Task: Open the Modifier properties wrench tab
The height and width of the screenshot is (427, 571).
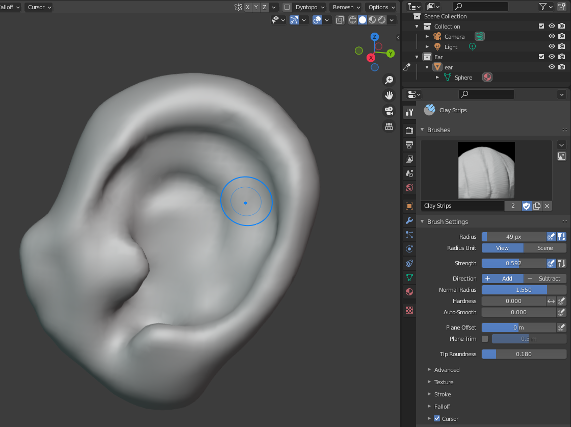Action: pos(409,220)
